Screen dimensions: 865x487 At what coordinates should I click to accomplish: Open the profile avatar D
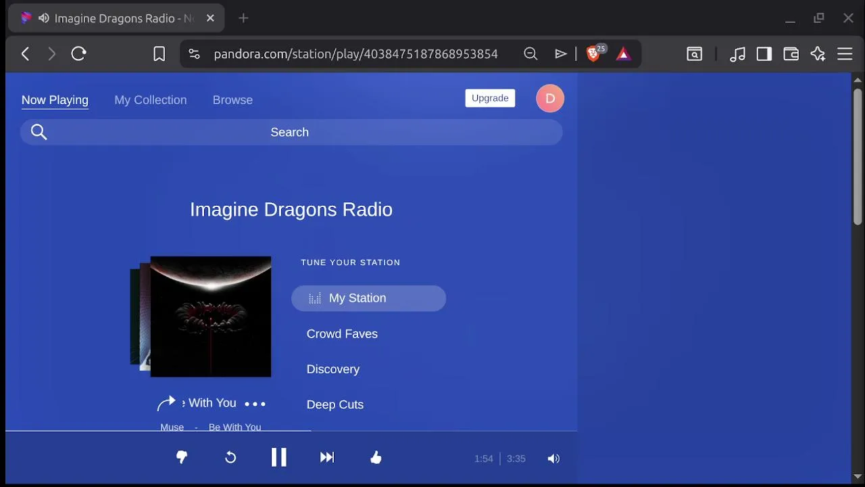(x=550, y=99)
